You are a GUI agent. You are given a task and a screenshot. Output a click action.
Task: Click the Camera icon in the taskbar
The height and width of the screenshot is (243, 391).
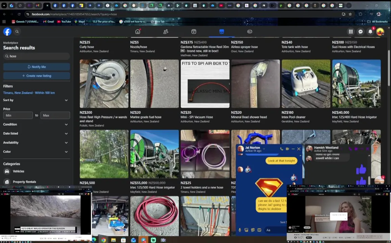pyautogui.click(x=163, y=240)
